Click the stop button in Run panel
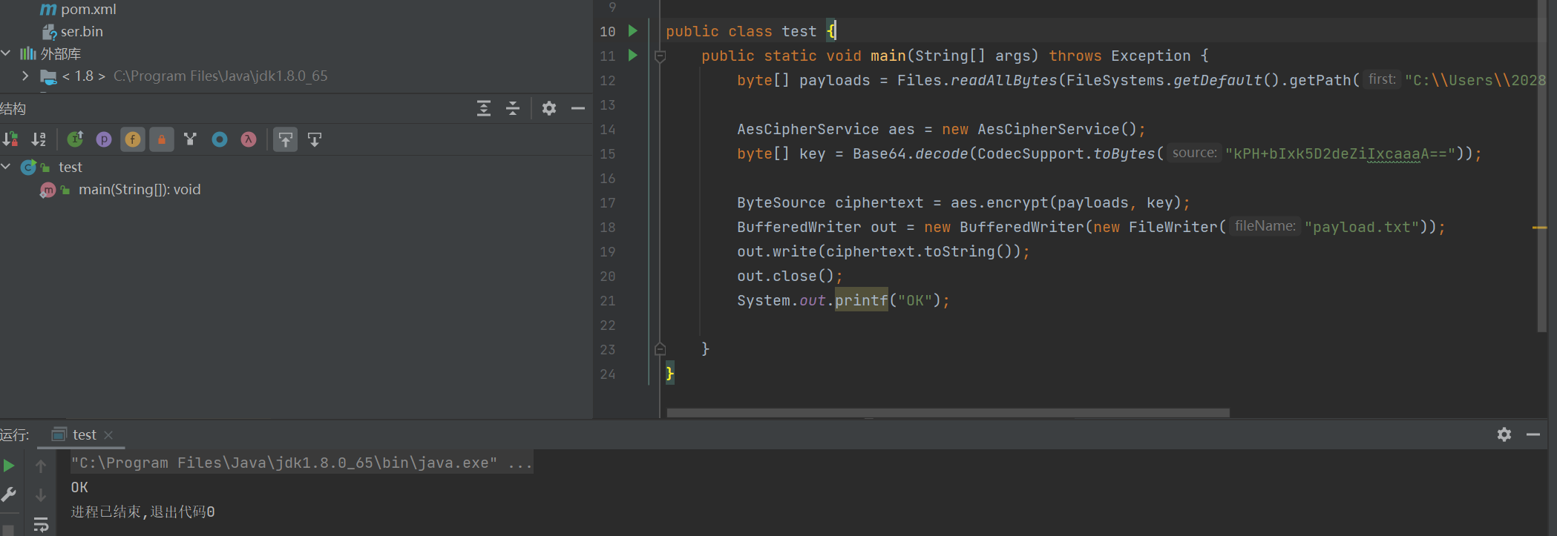Screen dimensions: 1557x536 (x=9, y=529)
